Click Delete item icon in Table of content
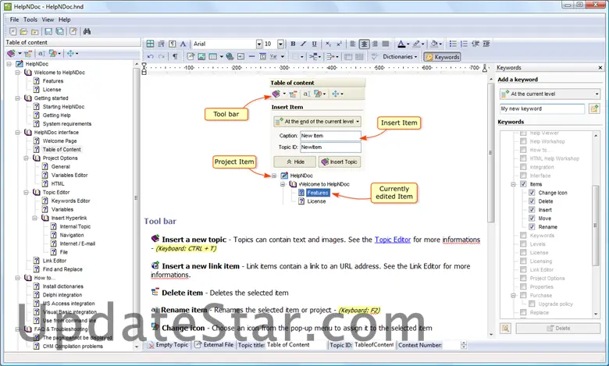 28,53
